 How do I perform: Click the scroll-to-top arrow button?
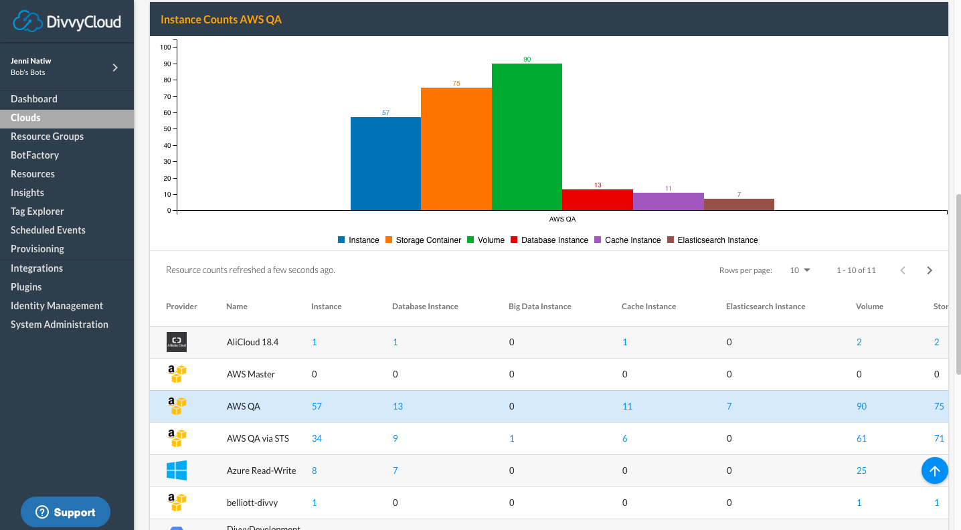tap(935, 470)
